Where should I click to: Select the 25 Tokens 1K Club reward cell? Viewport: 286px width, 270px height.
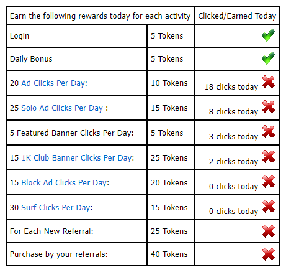coord(171,158)
